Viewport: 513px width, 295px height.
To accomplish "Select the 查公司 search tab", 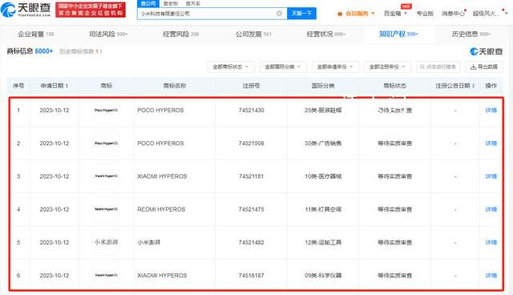I will [148, 3].
